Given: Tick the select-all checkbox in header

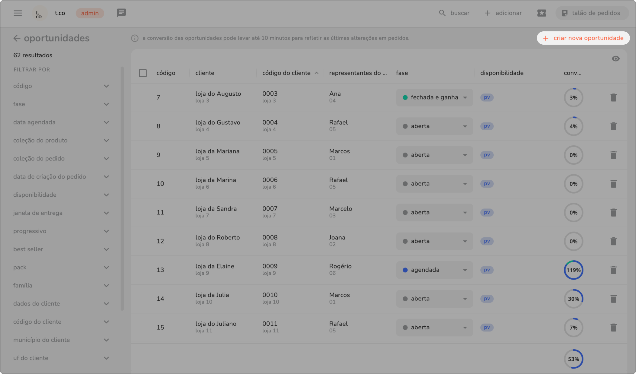Looking at the screenshot, I should pos(143,73).
